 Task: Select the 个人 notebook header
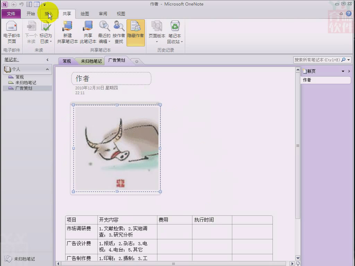pos(27,69)
